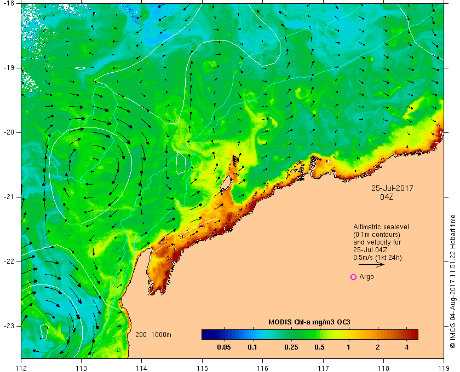Click the longitude axis label 119

pos(444,368)
